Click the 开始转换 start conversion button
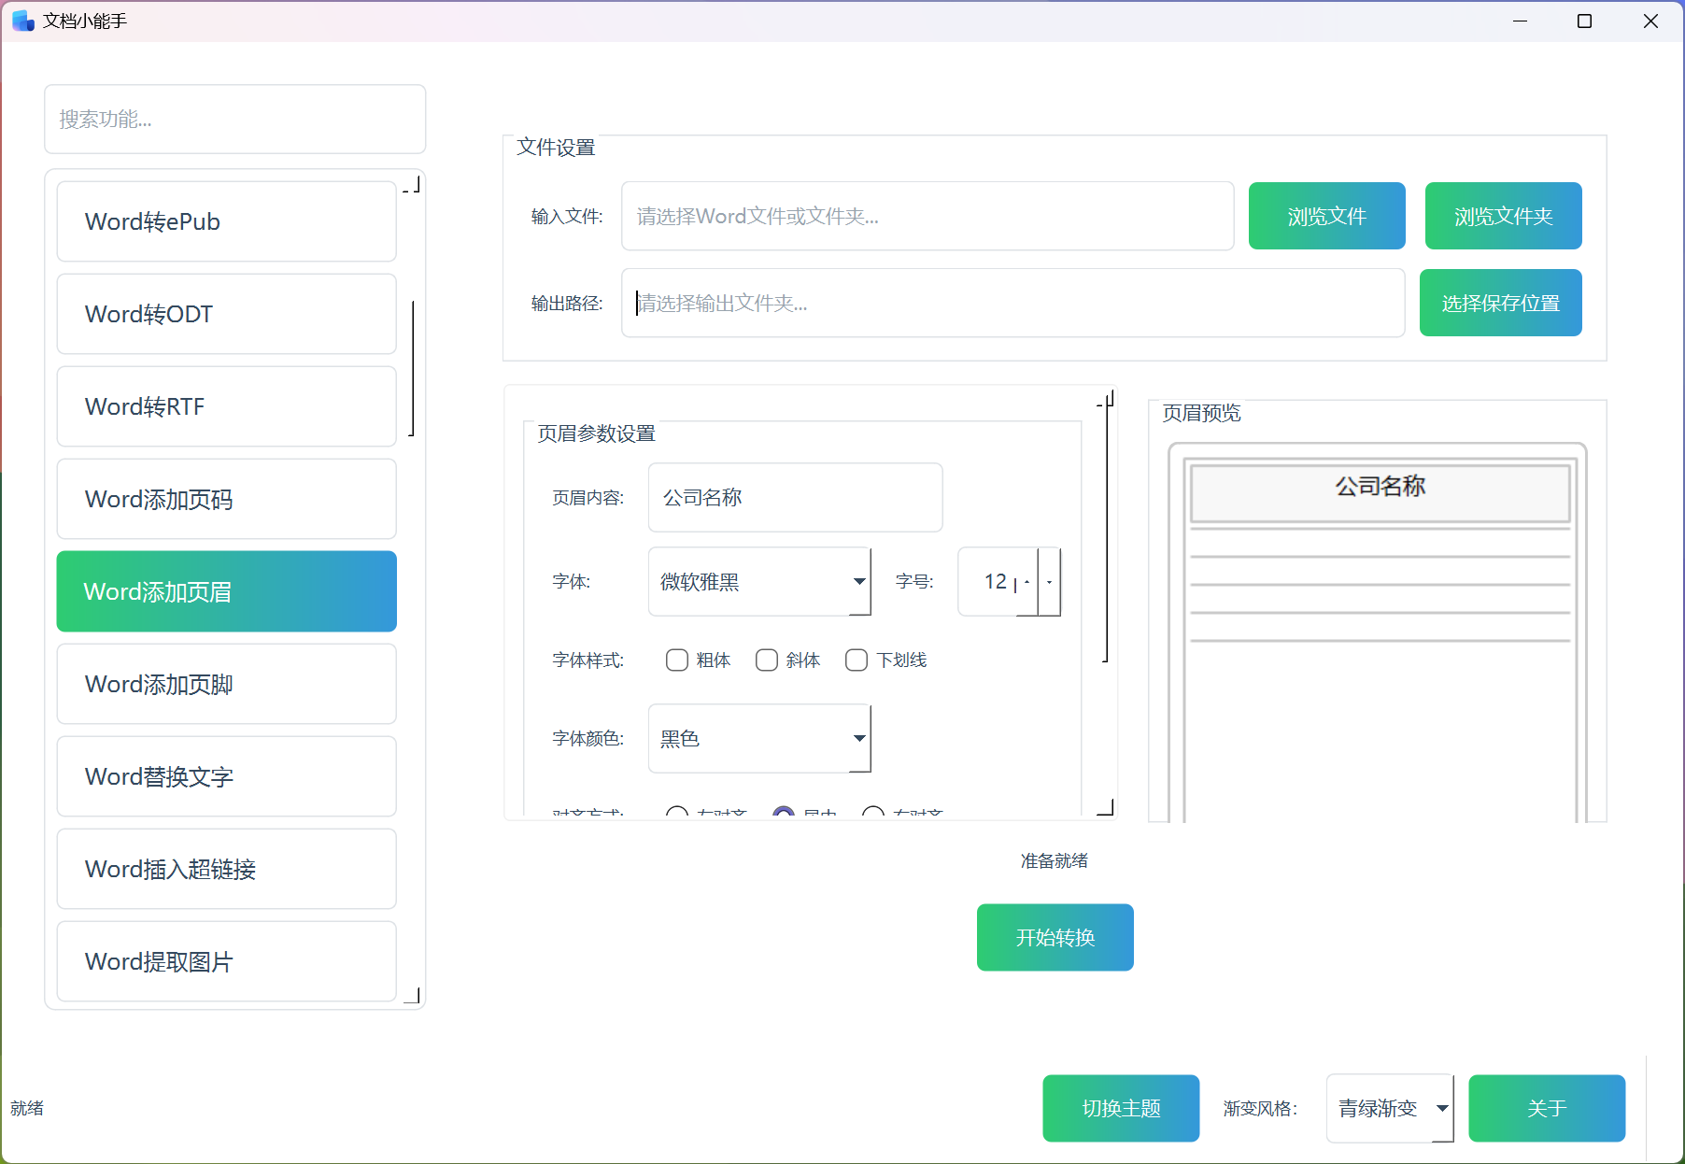The height and width of the screenshot is (1164, 1685). click(1054, 937)
